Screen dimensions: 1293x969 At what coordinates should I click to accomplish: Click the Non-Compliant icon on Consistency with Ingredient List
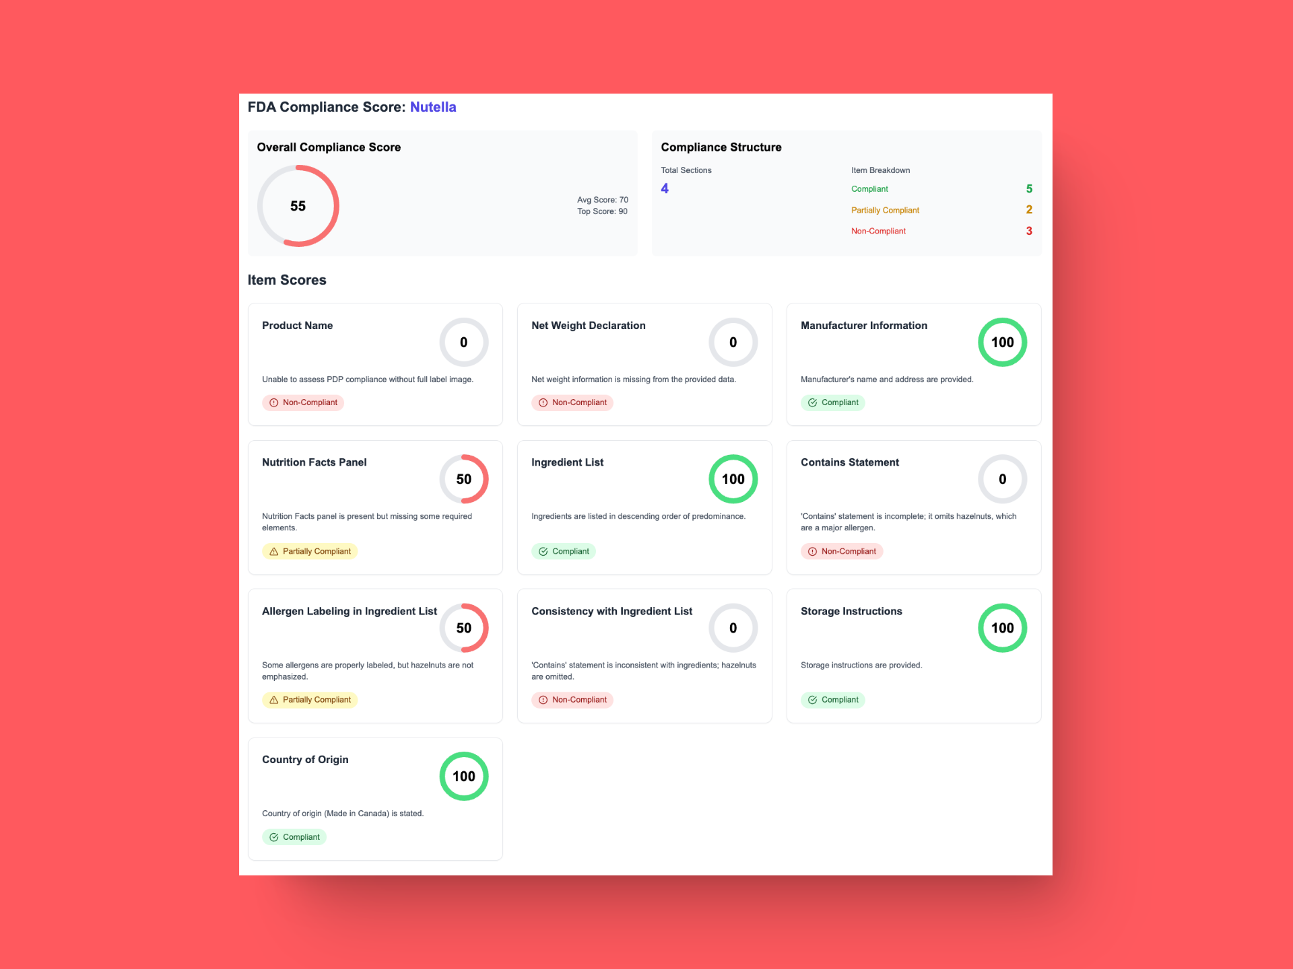click(x=543, y=699)
